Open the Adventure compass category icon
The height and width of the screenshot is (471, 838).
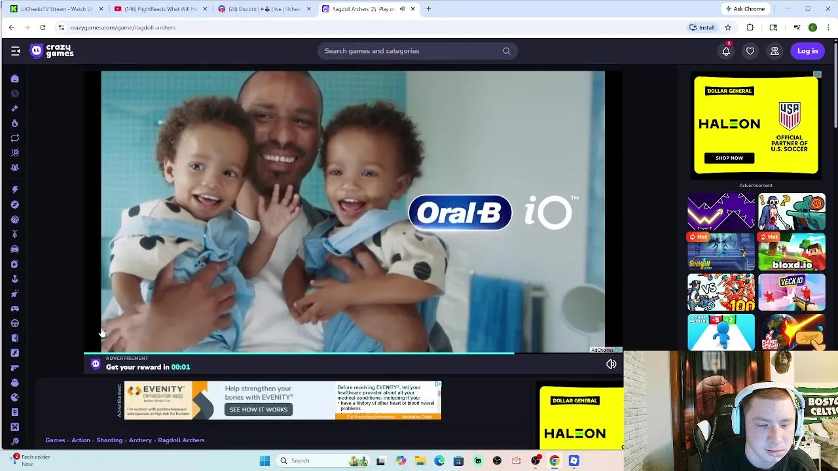pos(14,204)
